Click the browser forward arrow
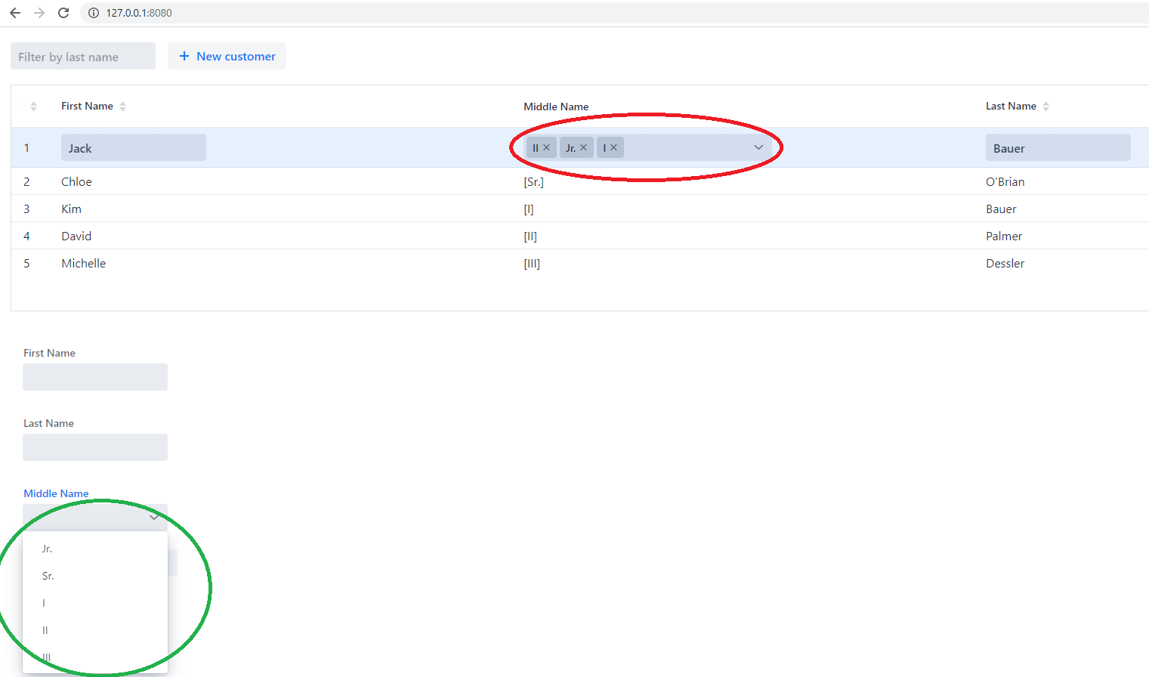 [x=39, y=13]
